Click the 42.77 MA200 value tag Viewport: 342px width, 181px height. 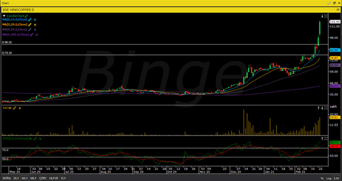pos(335,86)
